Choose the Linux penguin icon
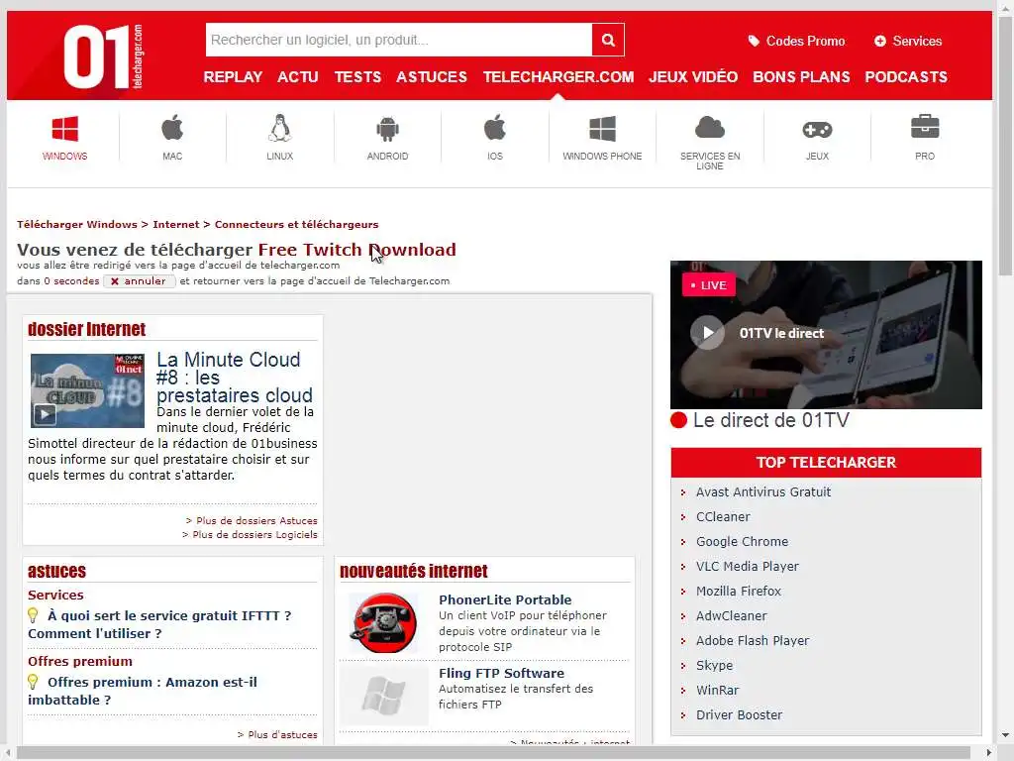This screenshot has width=1014, height=761. [279, 128]
